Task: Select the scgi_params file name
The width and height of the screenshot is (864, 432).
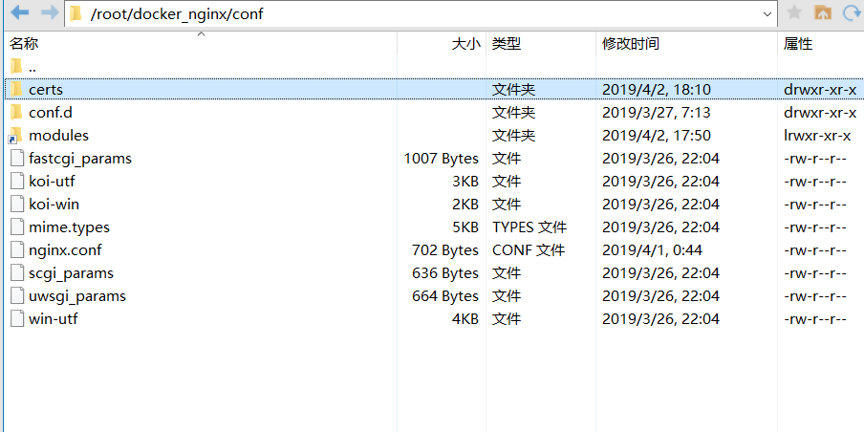Action: pyautogui.click(x=71, y=274)
